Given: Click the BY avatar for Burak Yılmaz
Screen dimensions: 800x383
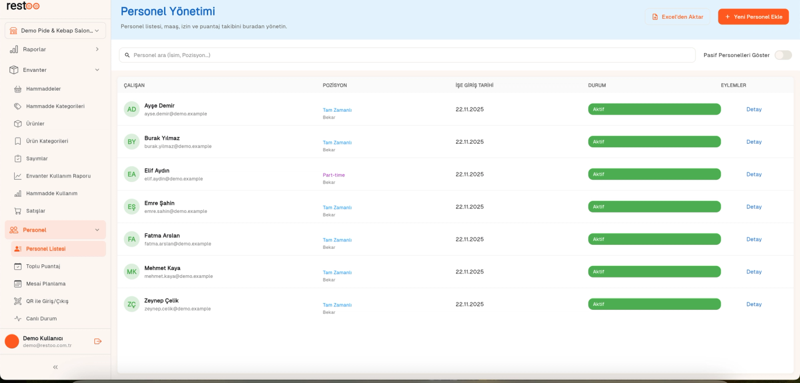Looking at the screenshot, I should click(131, 142).
